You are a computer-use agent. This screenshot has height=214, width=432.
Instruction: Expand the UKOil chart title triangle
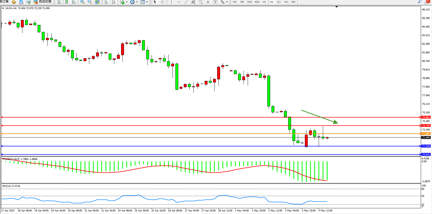pos(3,8)
